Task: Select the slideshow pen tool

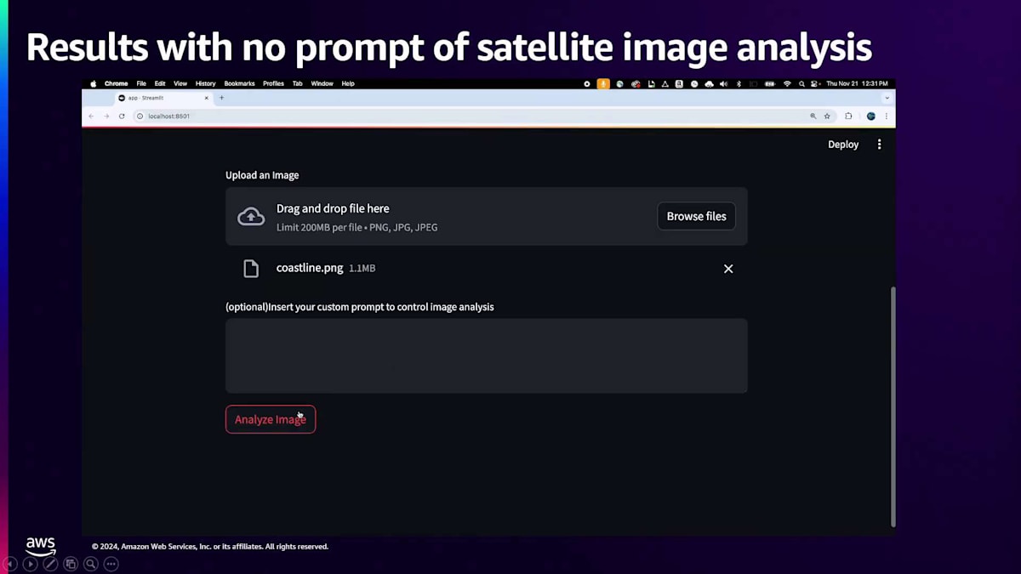Action: coord(50,564)
